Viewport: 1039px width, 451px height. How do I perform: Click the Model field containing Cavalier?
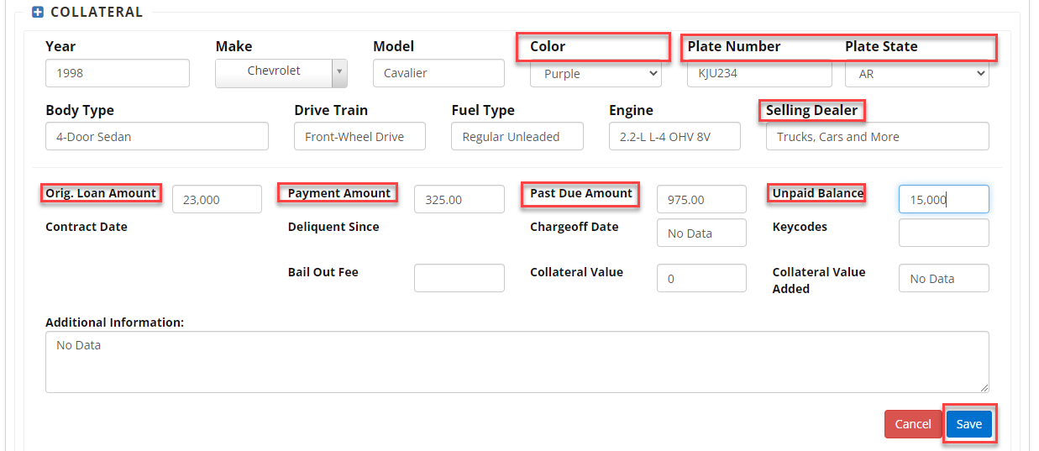tap(438, 73)
